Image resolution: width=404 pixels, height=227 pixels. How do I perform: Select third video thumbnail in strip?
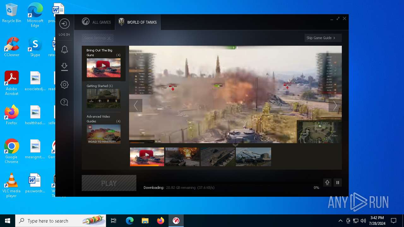coord(218,157)
